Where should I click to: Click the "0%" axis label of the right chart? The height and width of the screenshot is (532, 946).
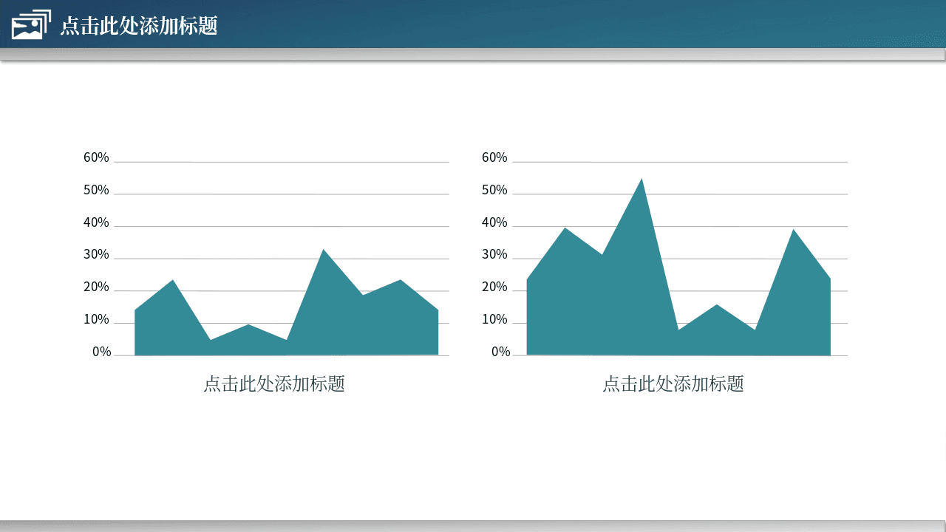pos(500,352)
